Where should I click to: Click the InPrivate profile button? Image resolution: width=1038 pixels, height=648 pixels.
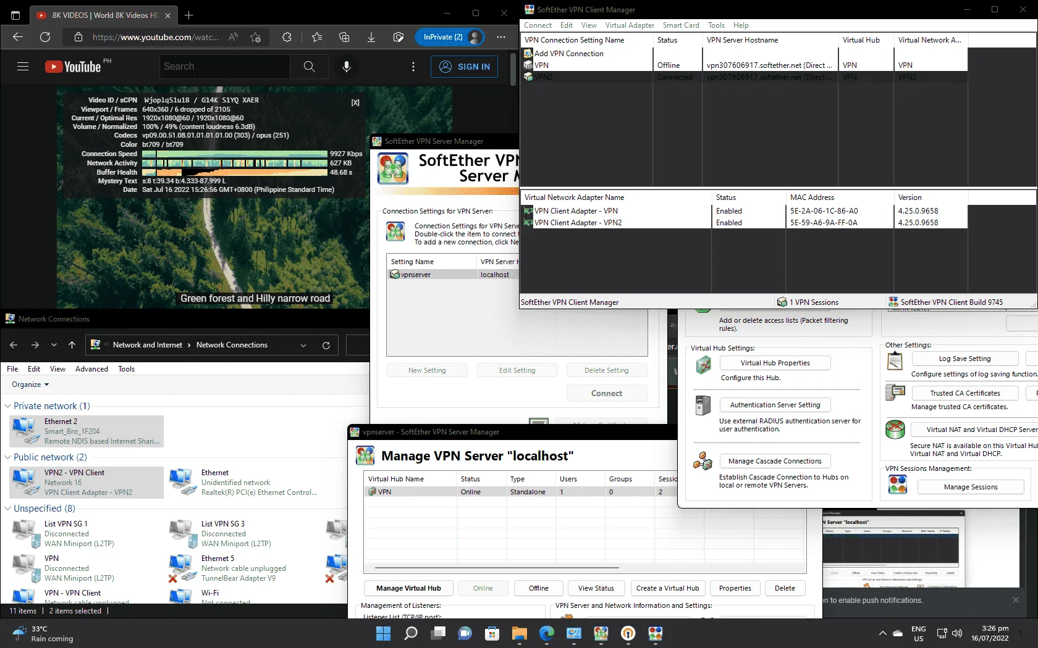[450, 37]
